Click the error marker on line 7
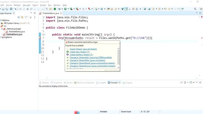 tap(40, 38)
